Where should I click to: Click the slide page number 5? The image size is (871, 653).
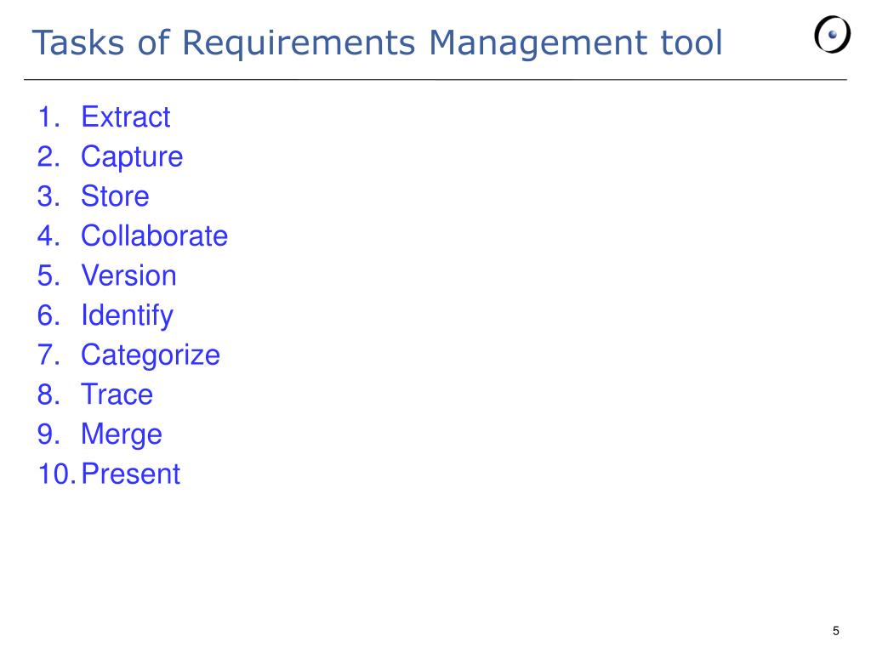click(835, 631)
